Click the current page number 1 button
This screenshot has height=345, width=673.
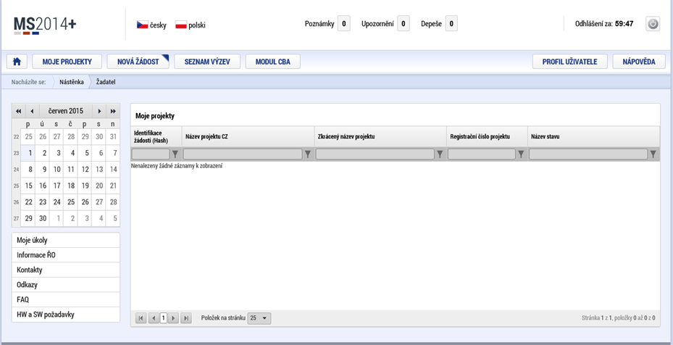164,318
